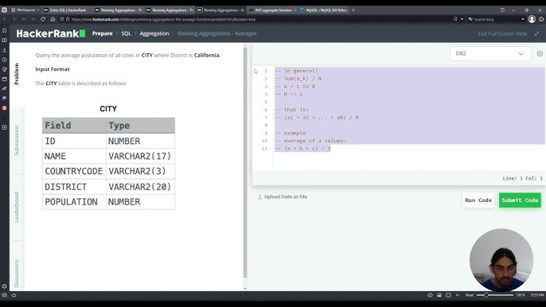
Task: Expand the search engine dropdown arrow
Action: (523, 19)
